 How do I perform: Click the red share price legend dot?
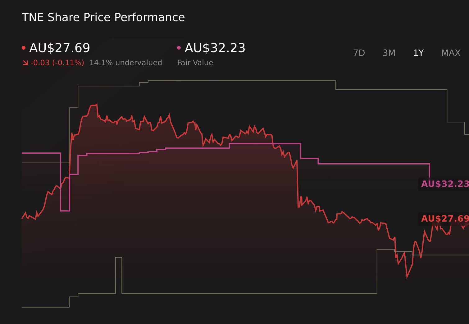coord(24,47)
